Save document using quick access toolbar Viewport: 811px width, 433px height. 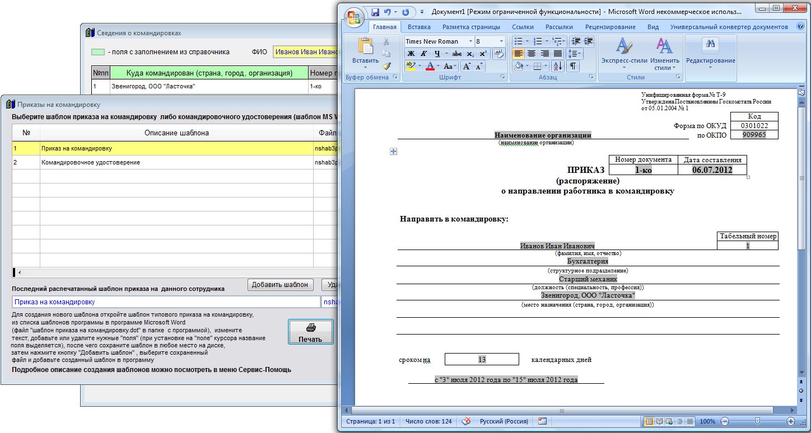(x=375, y=12)
